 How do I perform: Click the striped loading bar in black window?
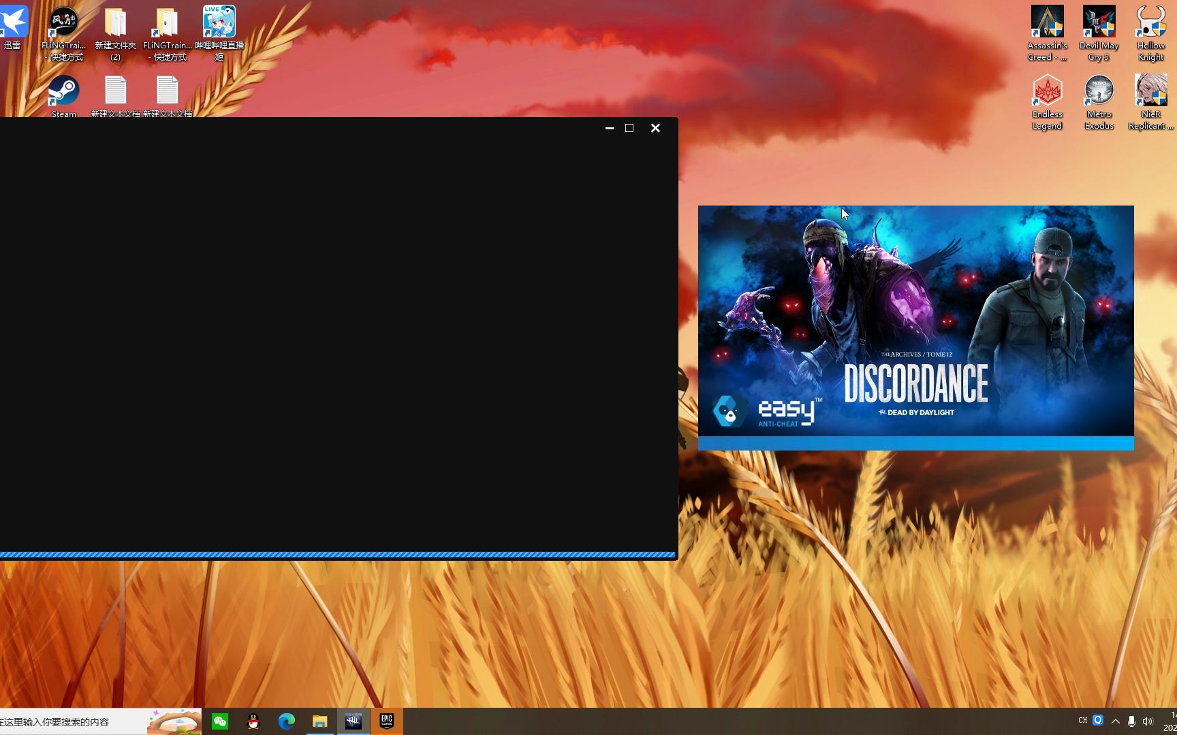[x=337, y=555]
